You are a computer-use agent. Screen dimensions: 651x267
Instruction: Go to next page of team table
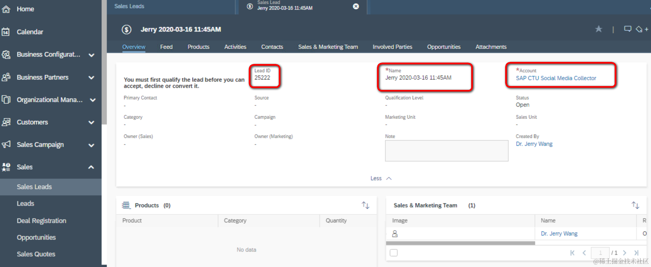click(625, 253)
